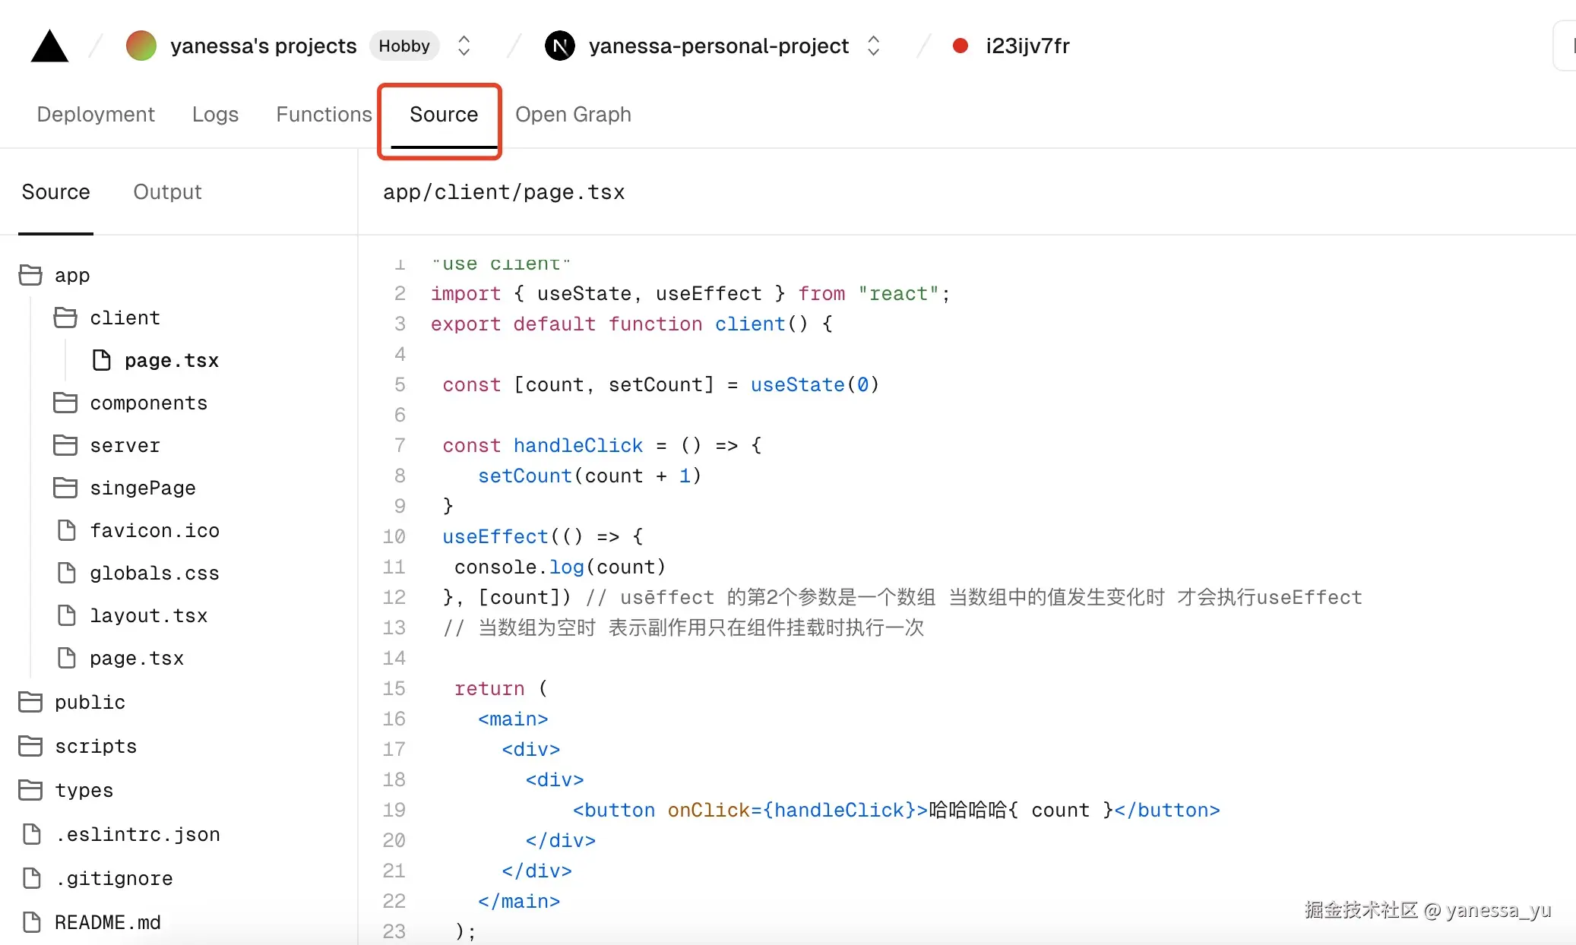Click the favicon.ico file icon
Image resolution: width=1576 pixels, height=945 pixels.
coord(67,530)
